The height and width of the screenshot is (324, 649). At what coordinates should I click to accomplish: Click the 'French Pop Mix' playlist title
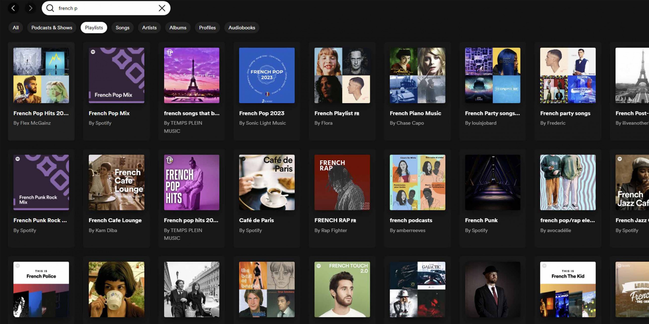(x=109, y=113)
